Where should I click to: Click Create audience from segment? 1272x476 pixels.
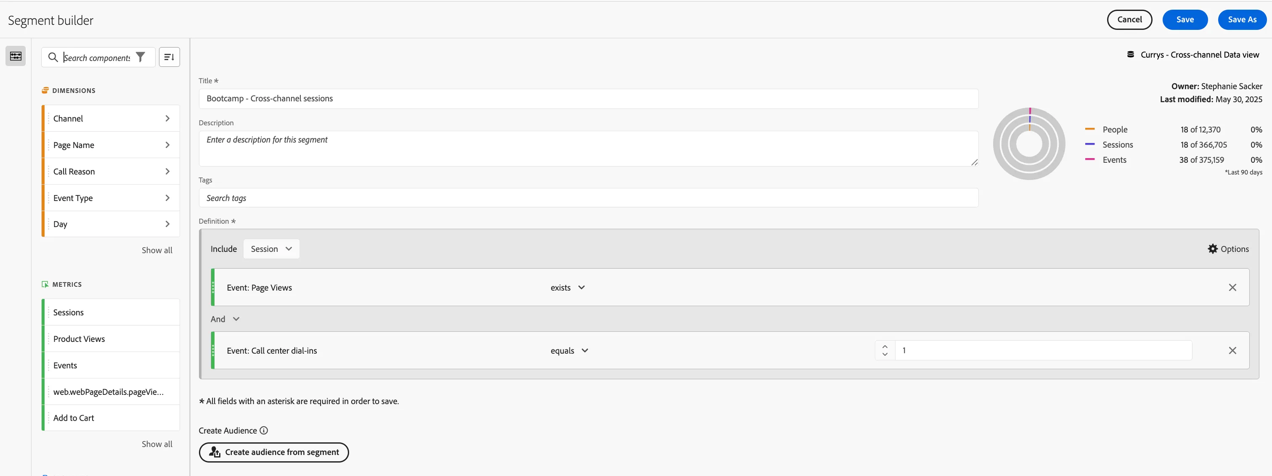(273, 452)
